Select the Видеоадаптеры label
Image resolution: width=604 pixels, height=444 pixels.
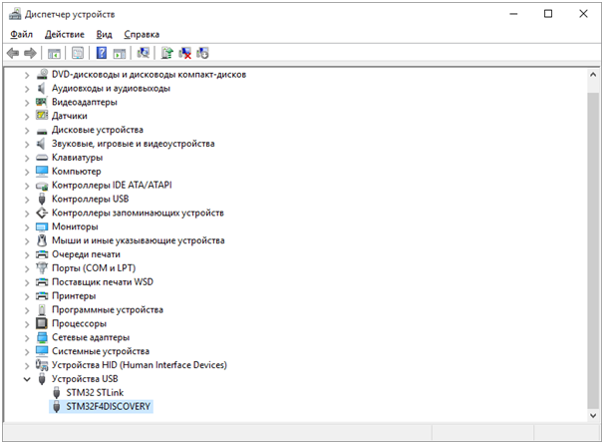tap(85, 102)
